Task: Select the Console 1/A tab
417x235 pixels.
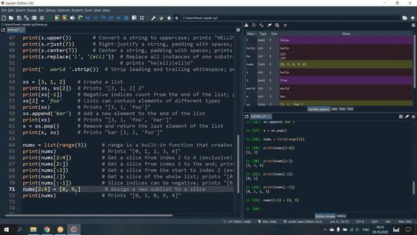Action: click(x=261, y=116)
